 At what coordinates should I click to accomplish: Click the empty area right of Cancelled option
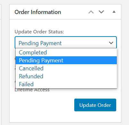coord(80,68)
